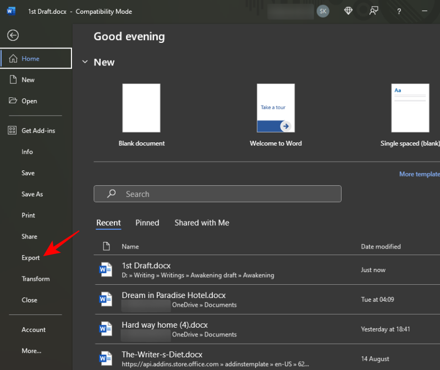Sort files by Date modified column
Viewport: 440px width, 370px height.
click(381, 246)
